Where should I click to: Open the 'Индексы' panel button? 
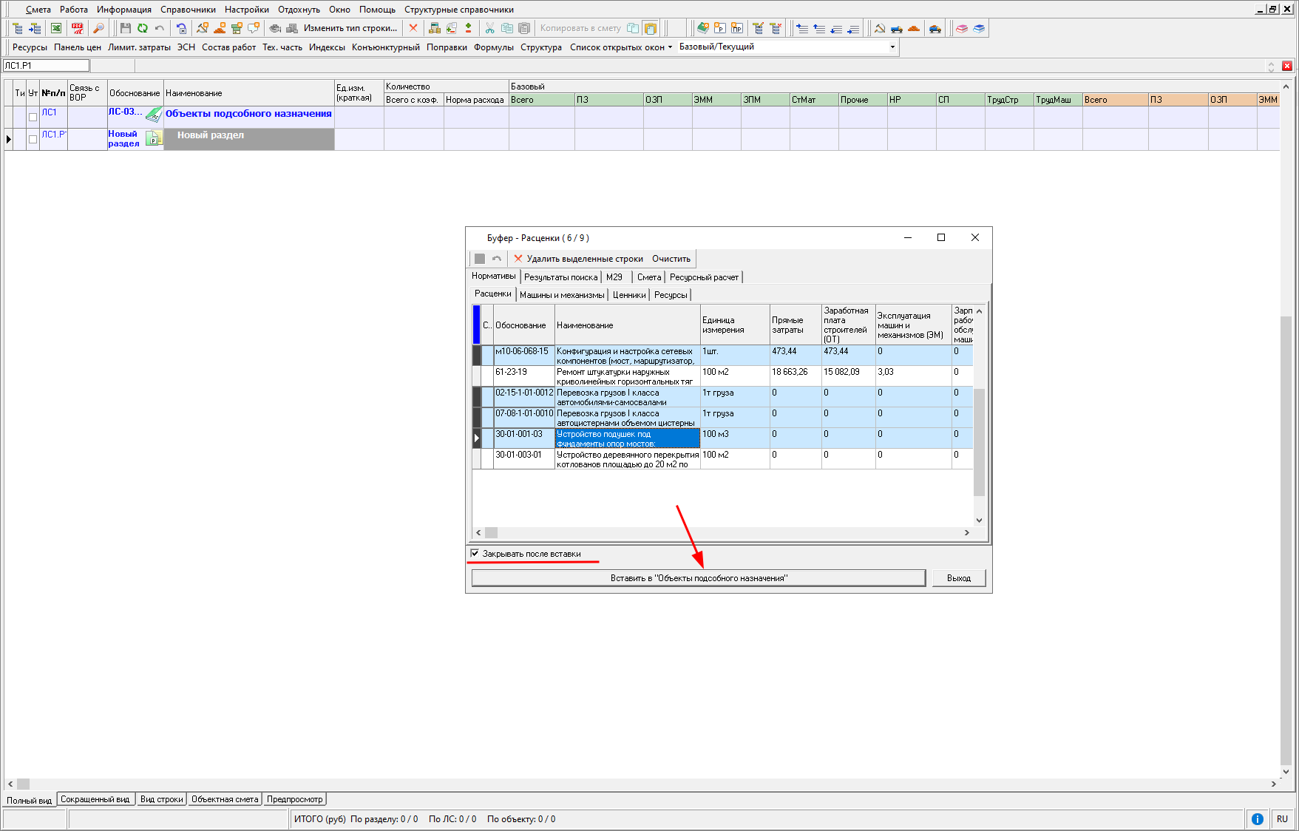pyautogui.click(x=327, y=47)
